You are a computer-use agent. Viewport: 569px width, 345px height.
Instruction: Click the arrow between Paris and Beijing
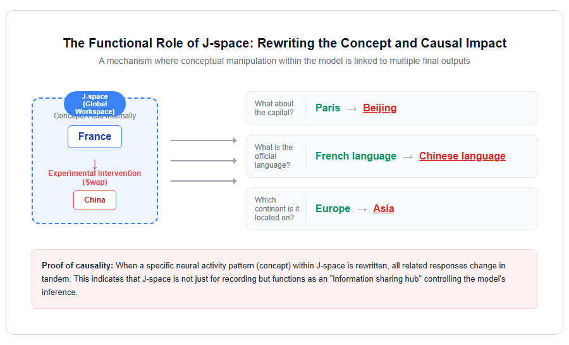(x=352, y=109)
